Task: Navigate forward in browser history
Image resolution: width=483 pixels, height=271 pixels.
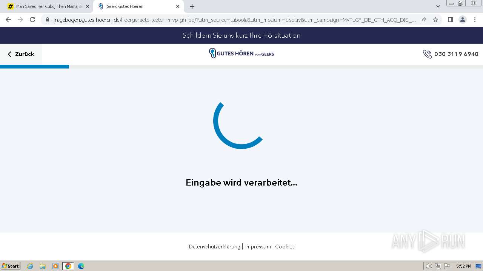Action: point(20,20)
